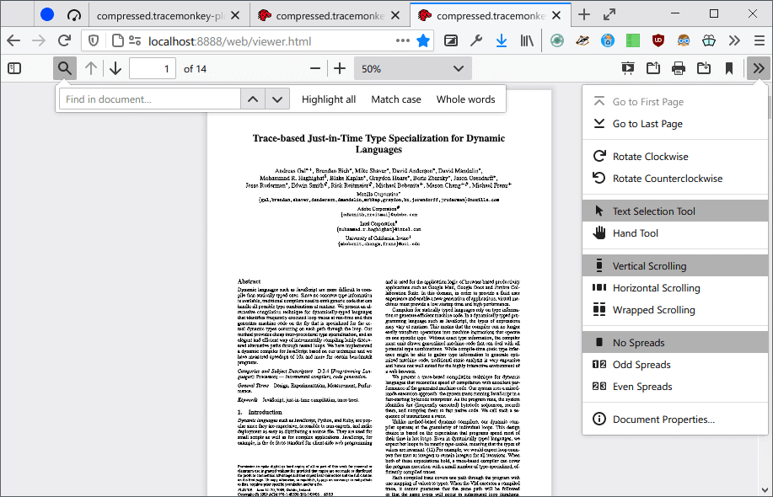Bookmark this page with the star
Viewport: 773px width, 497px height.
(423, 41)
